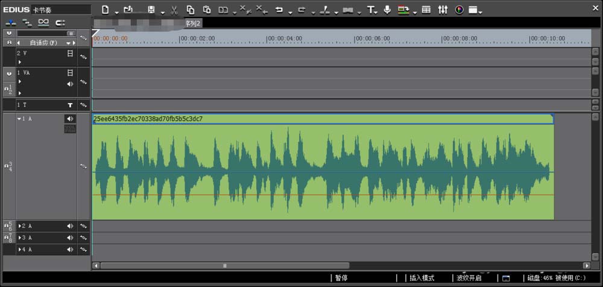The height and width of the screenshot is (287, 603).
Task: Expand the 3 A audio track
Action: [x=19, y=238]
